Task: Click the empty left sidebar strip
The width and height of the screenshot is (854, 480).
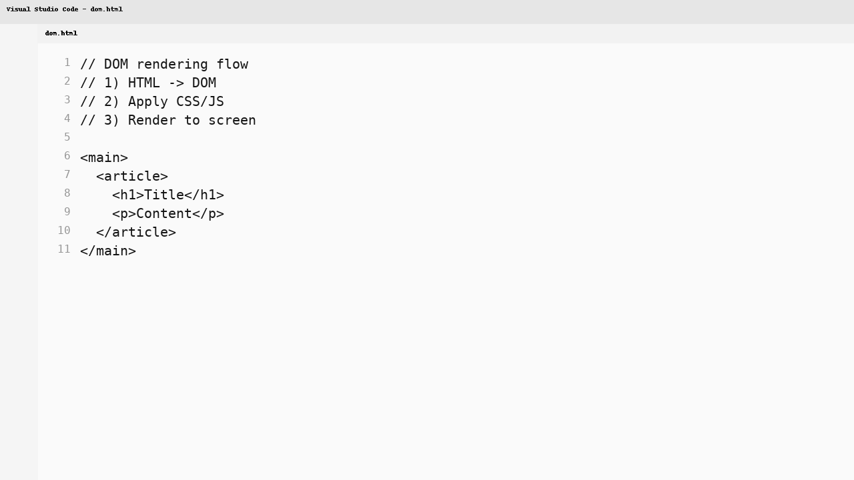Action: click(19, 267)
